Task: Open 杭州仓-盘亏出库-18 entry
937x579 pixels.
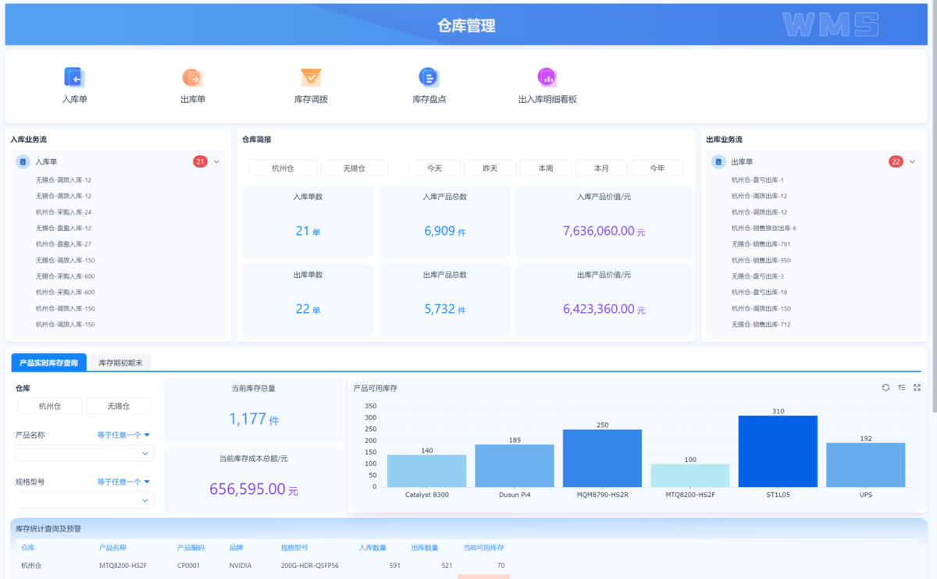Action: [x=759, y=292]
